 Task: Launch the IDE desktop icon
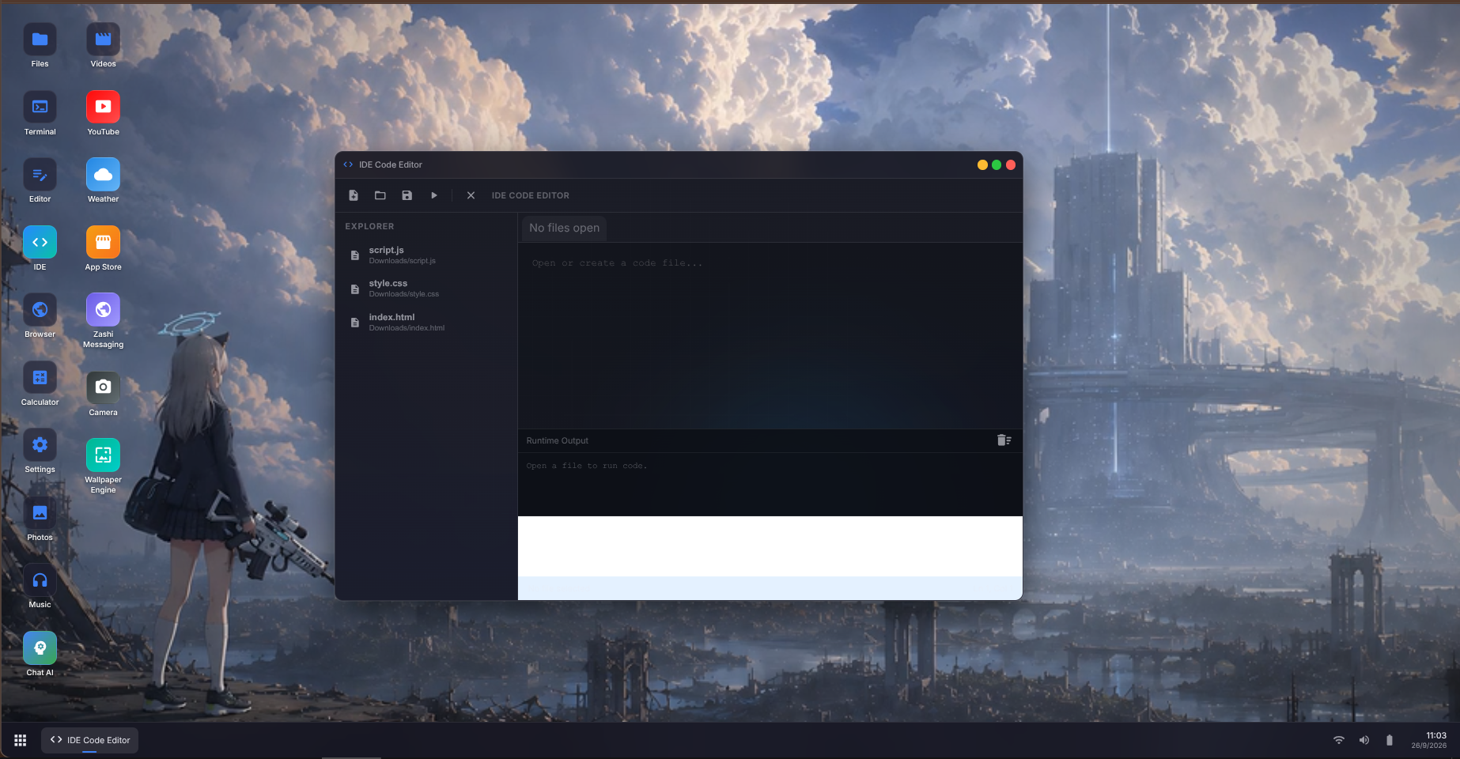coord(40,249)
